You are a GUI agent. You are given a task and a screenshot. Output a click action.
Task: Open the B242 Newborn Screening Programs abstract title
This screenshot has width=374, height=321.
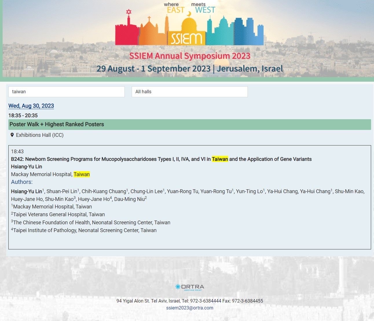[161, 159]
